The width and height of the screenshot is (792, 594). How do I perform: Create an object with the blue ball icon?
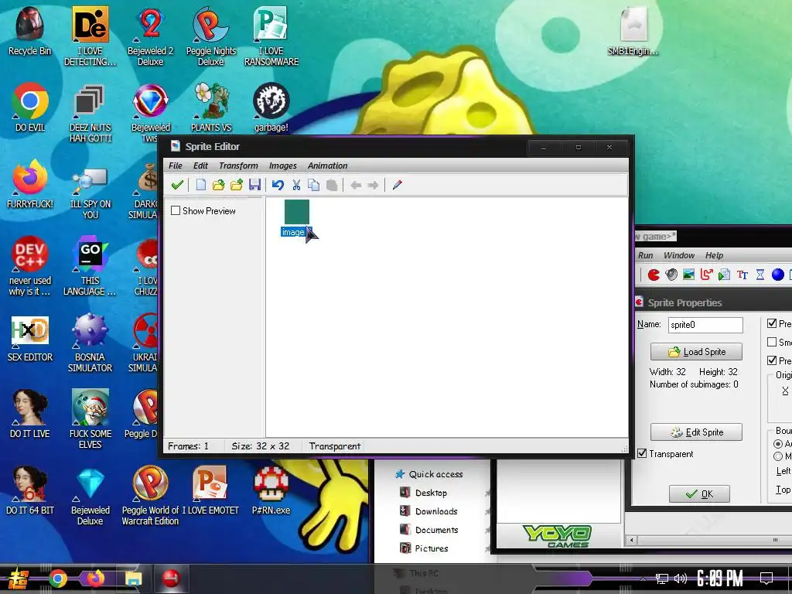778,275
